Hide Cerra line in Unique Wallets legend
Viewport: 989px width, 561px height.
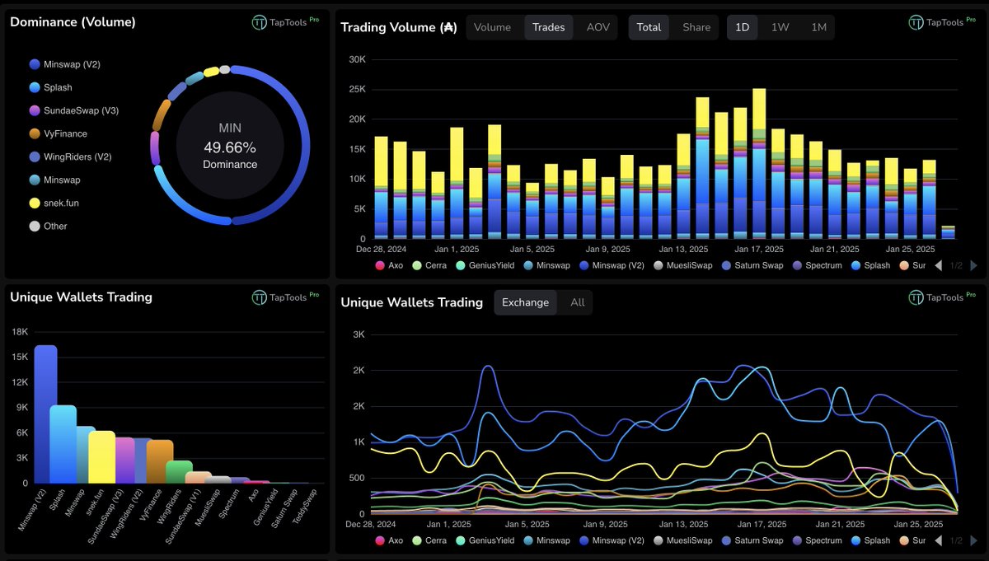pos(429,540)
